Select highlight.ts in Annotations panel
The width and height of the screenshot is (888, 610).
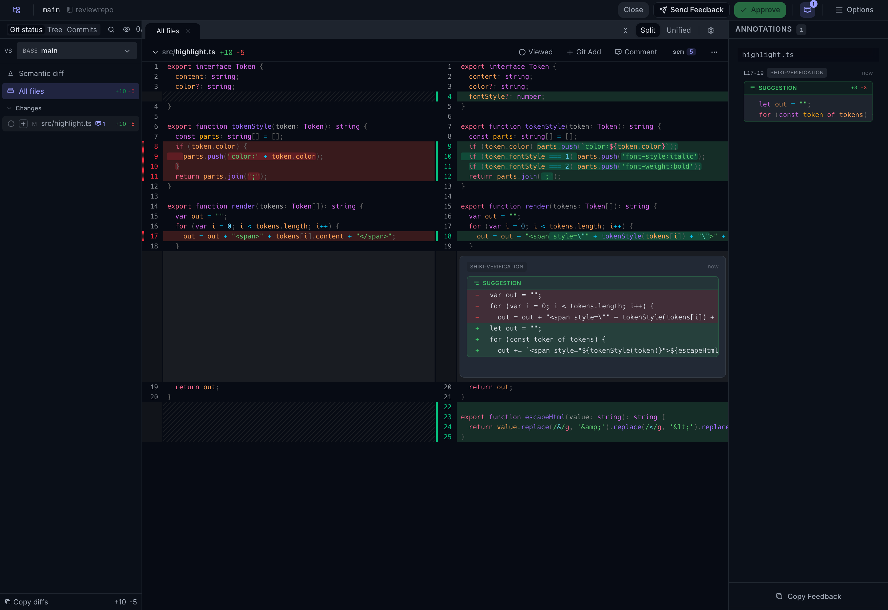pyautogui.click(x=808, y=55)
